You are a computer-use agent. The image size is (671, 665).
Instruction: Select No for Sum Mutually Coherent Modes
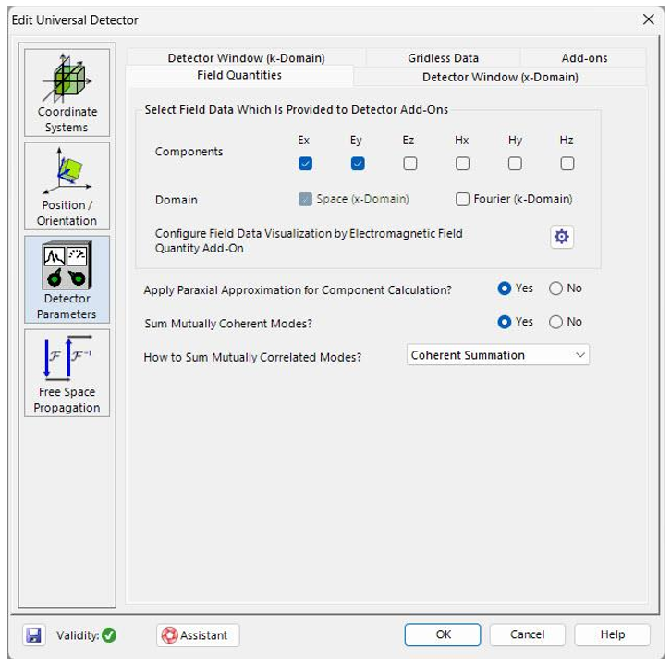(555, 322)
